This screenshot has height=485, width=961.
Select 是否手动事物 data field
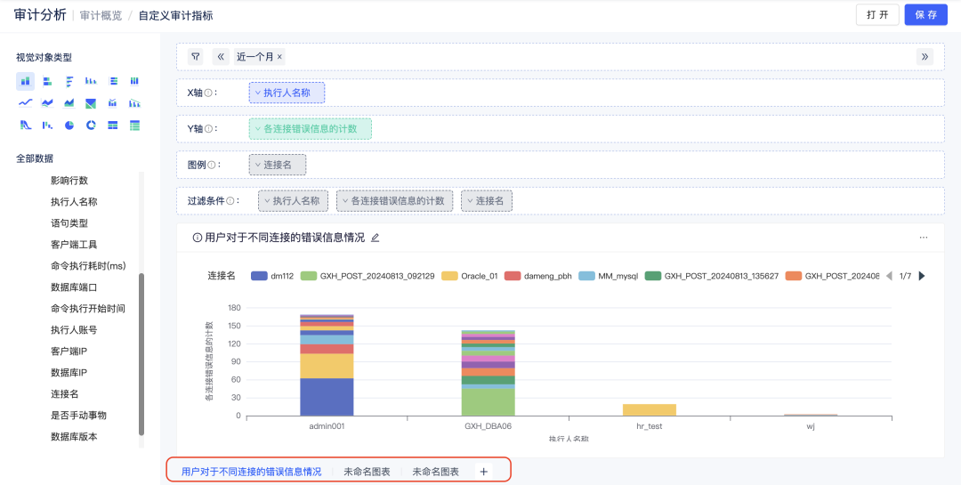tap(78, 415)
